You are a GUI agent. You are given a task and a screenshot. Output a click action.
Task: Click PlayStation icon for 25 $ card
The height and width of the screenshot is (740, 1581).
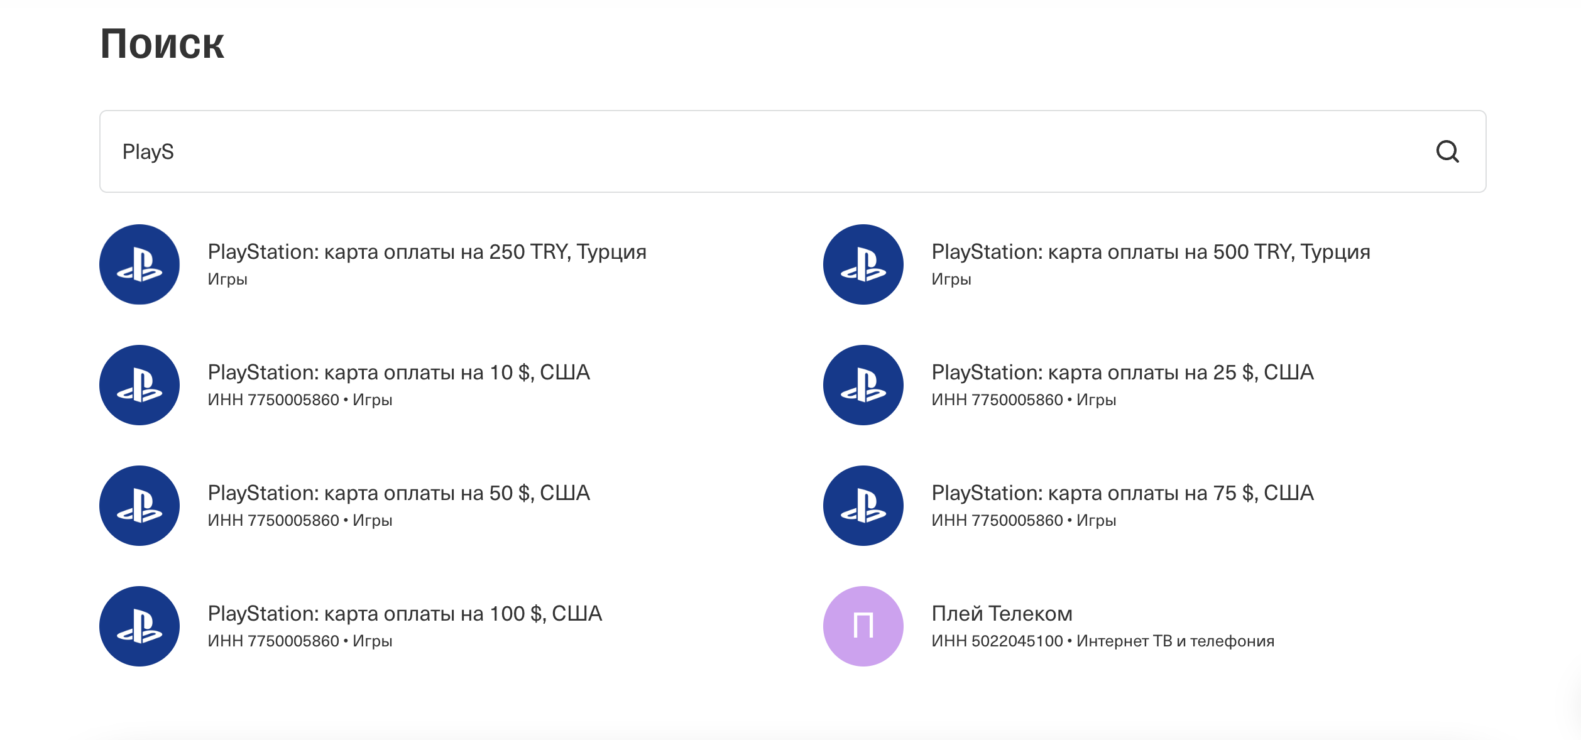click(863, 385)
